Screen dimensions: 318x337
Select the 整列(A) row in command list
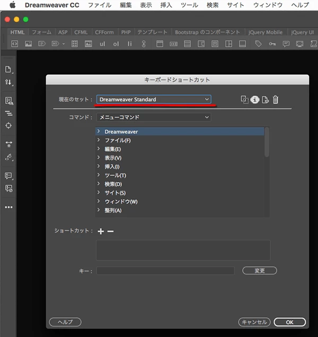pyautogui.click(x=180, y=210)
